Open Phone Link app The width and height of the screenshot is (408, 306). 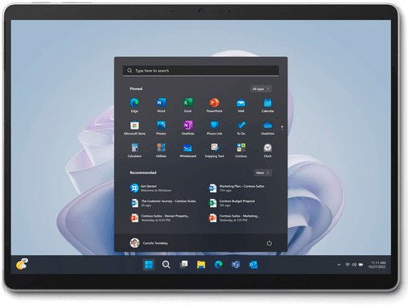pos(214,127)
